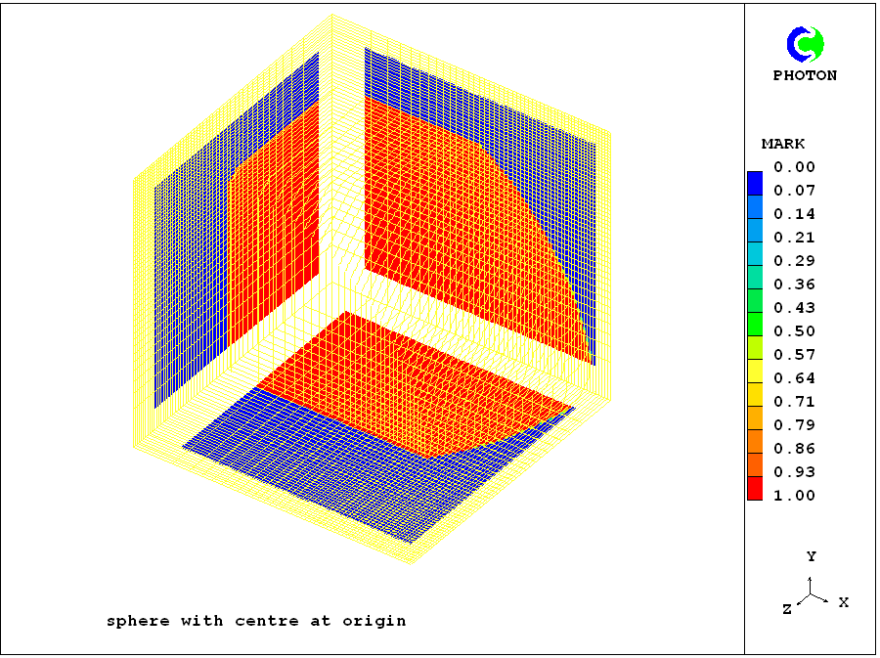Pick the green swatch in the legend bar

[755, 323]
